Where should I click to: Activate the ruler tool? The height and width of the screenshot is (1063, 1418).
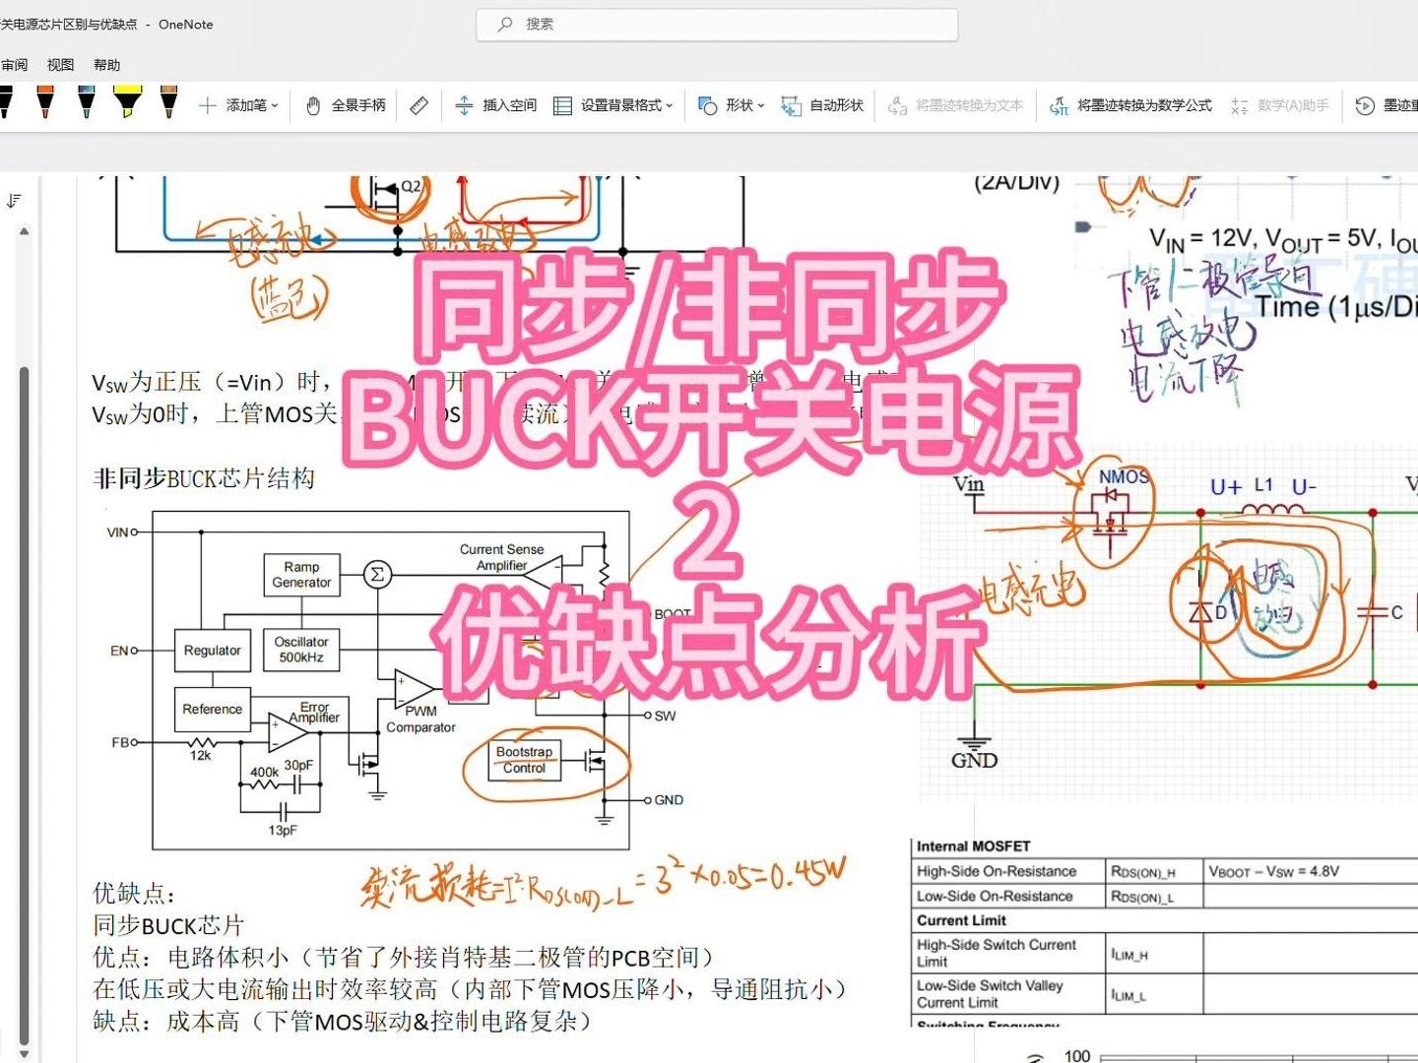pyautogui.click(x=418, y=104)
